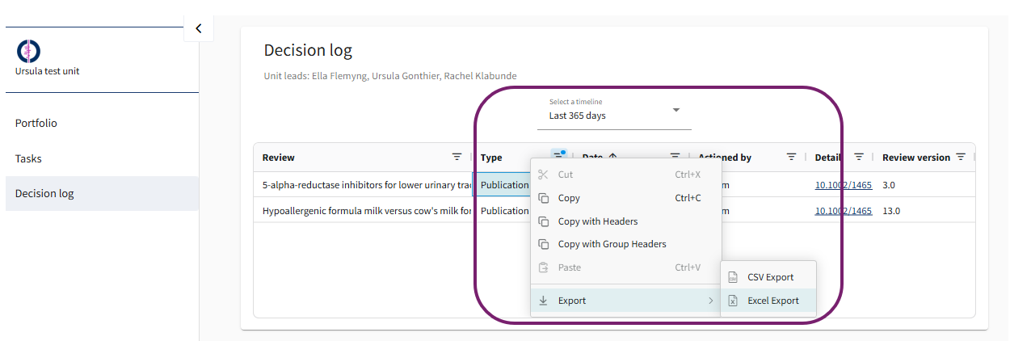Select Copy in the context menu
The image size is (1010, 341).
pyautogui.click(x=569, y=198)
